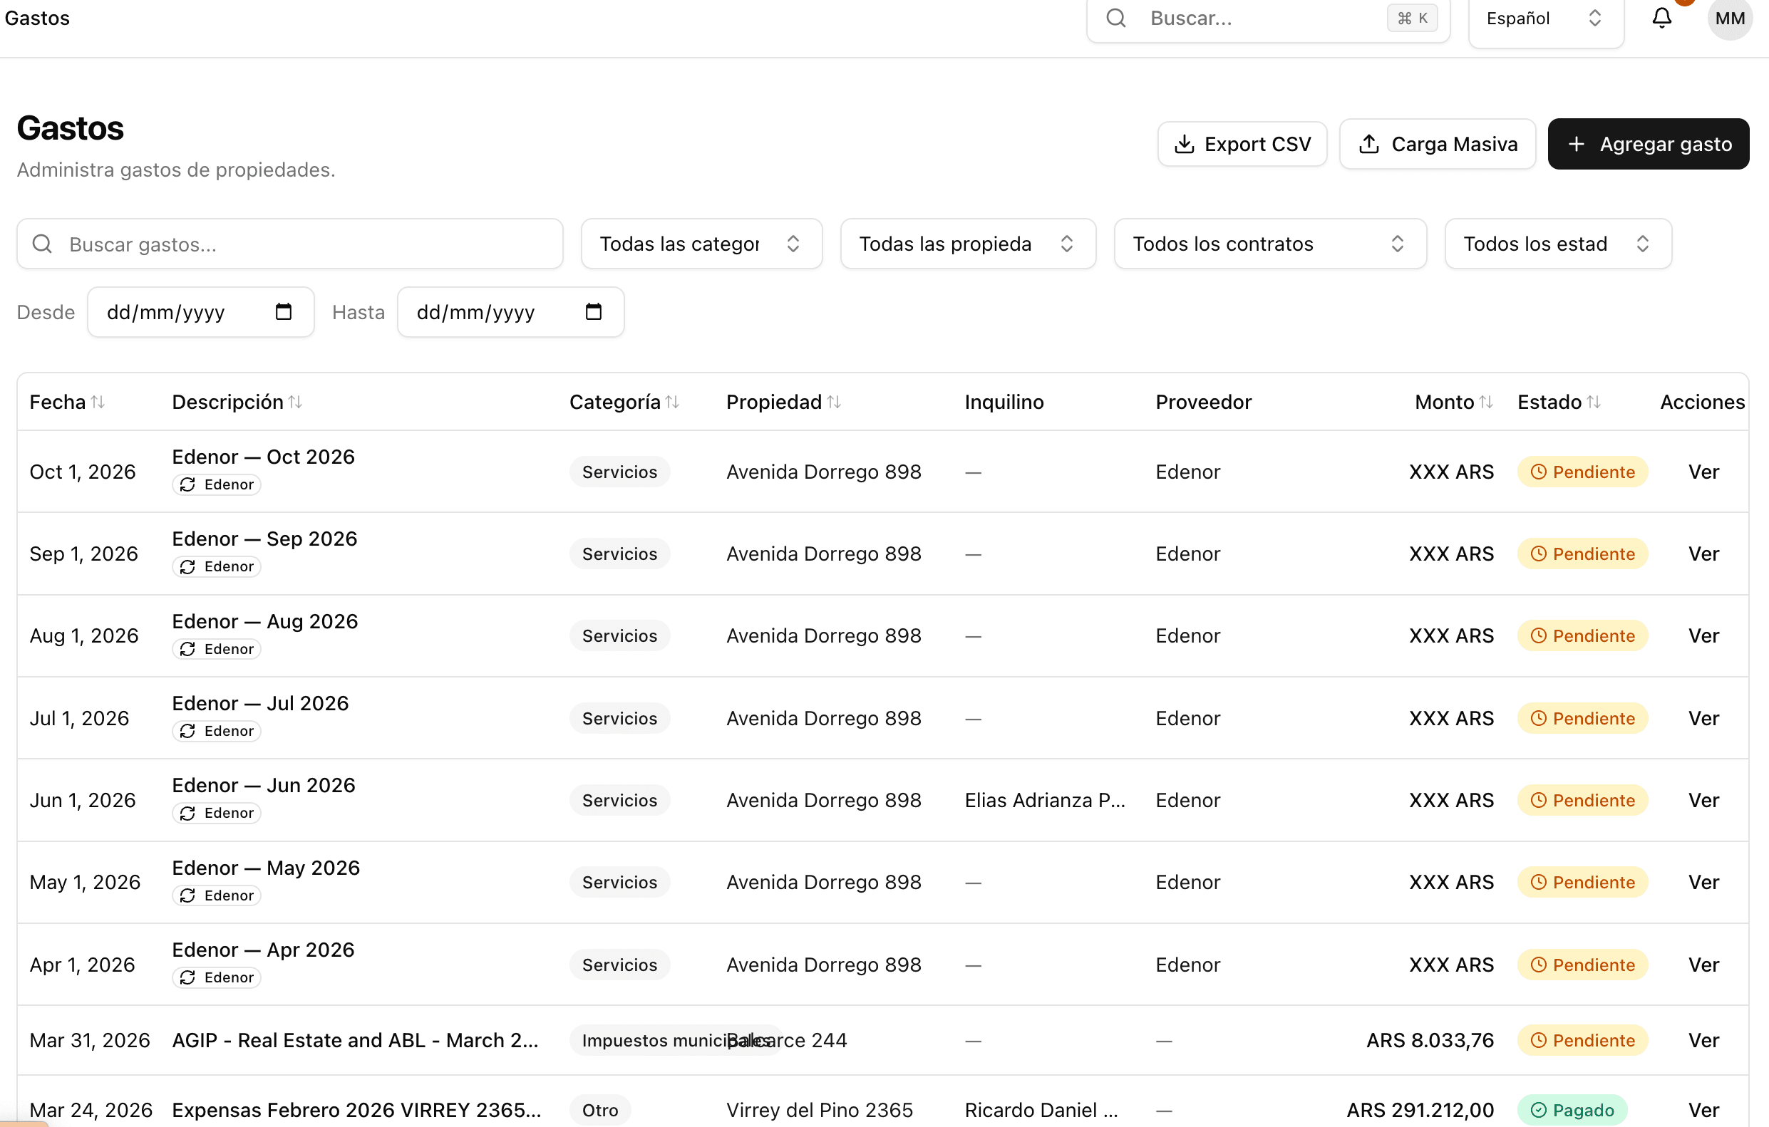Click the Pendiente clock badge for Sep 2026
The height and width of the screenshot is (1127, 1769).
click(x=1582, y=554)
